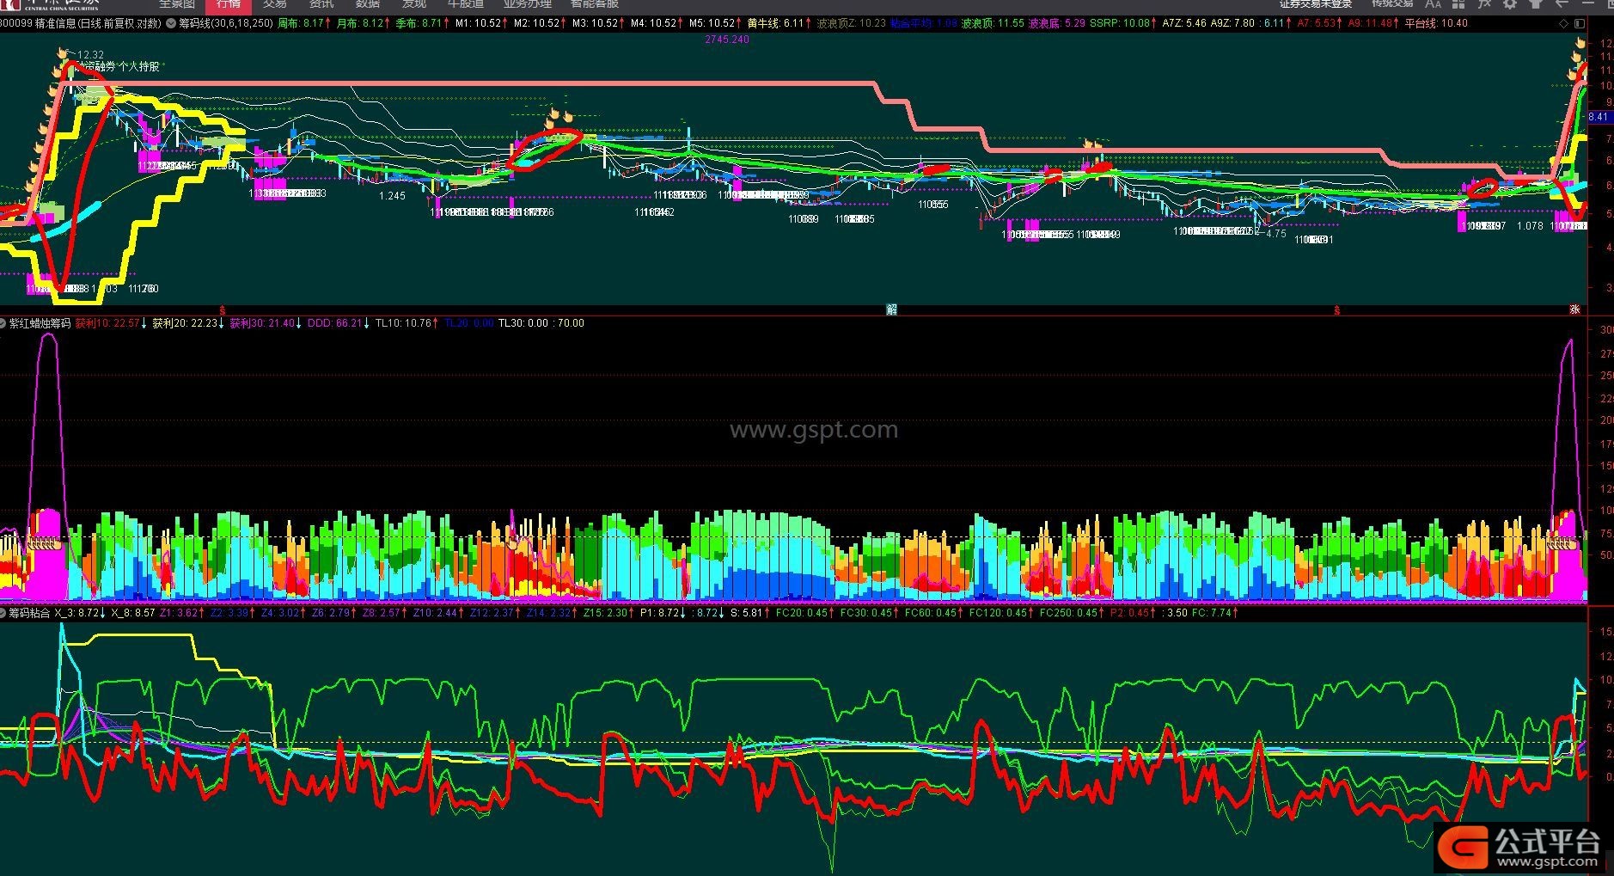Click the 平台线: 10.40 value
This screenshot has width=1614, height=876.
[x=1436, y=23]
